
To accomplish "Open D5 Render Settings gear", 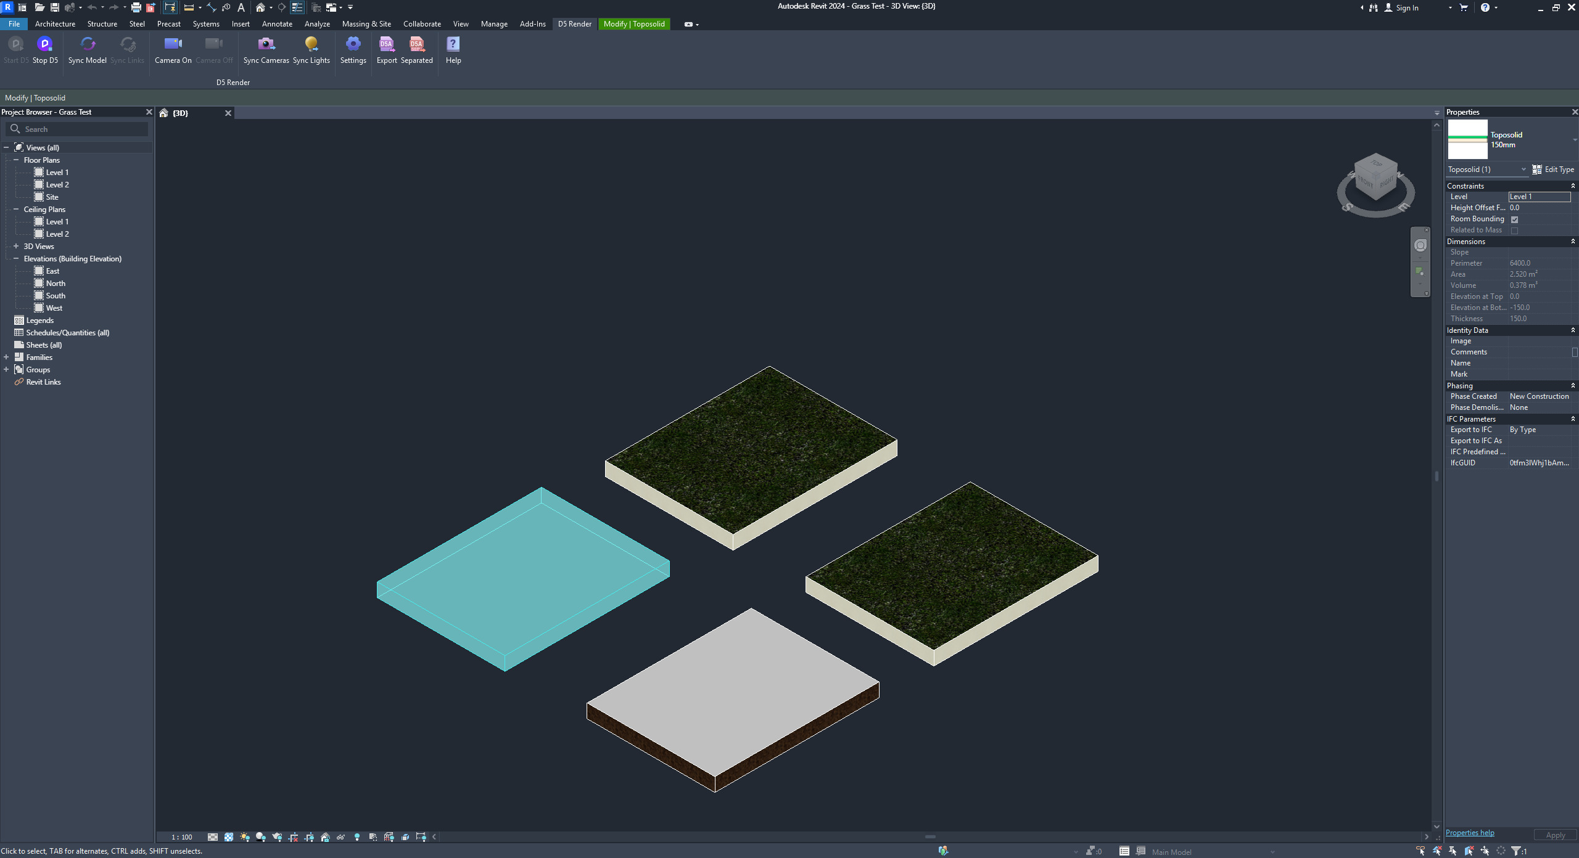I will click(x=353, y=44).
